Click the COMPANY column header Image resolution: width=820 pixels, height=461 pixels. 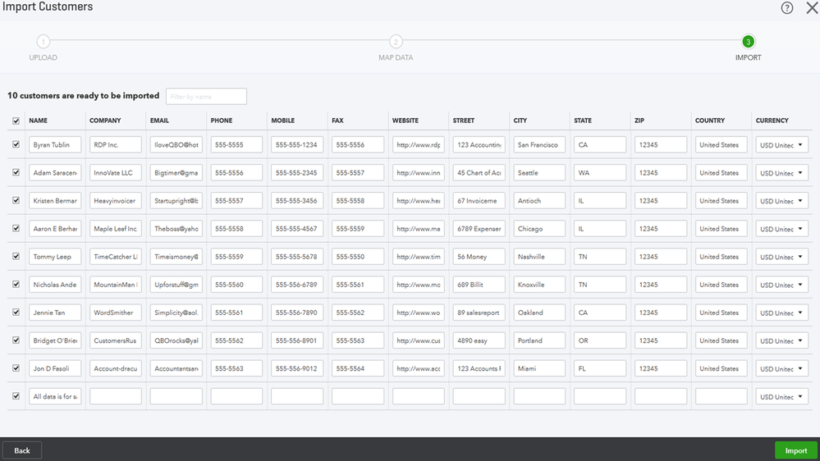[x=105, y=121]
